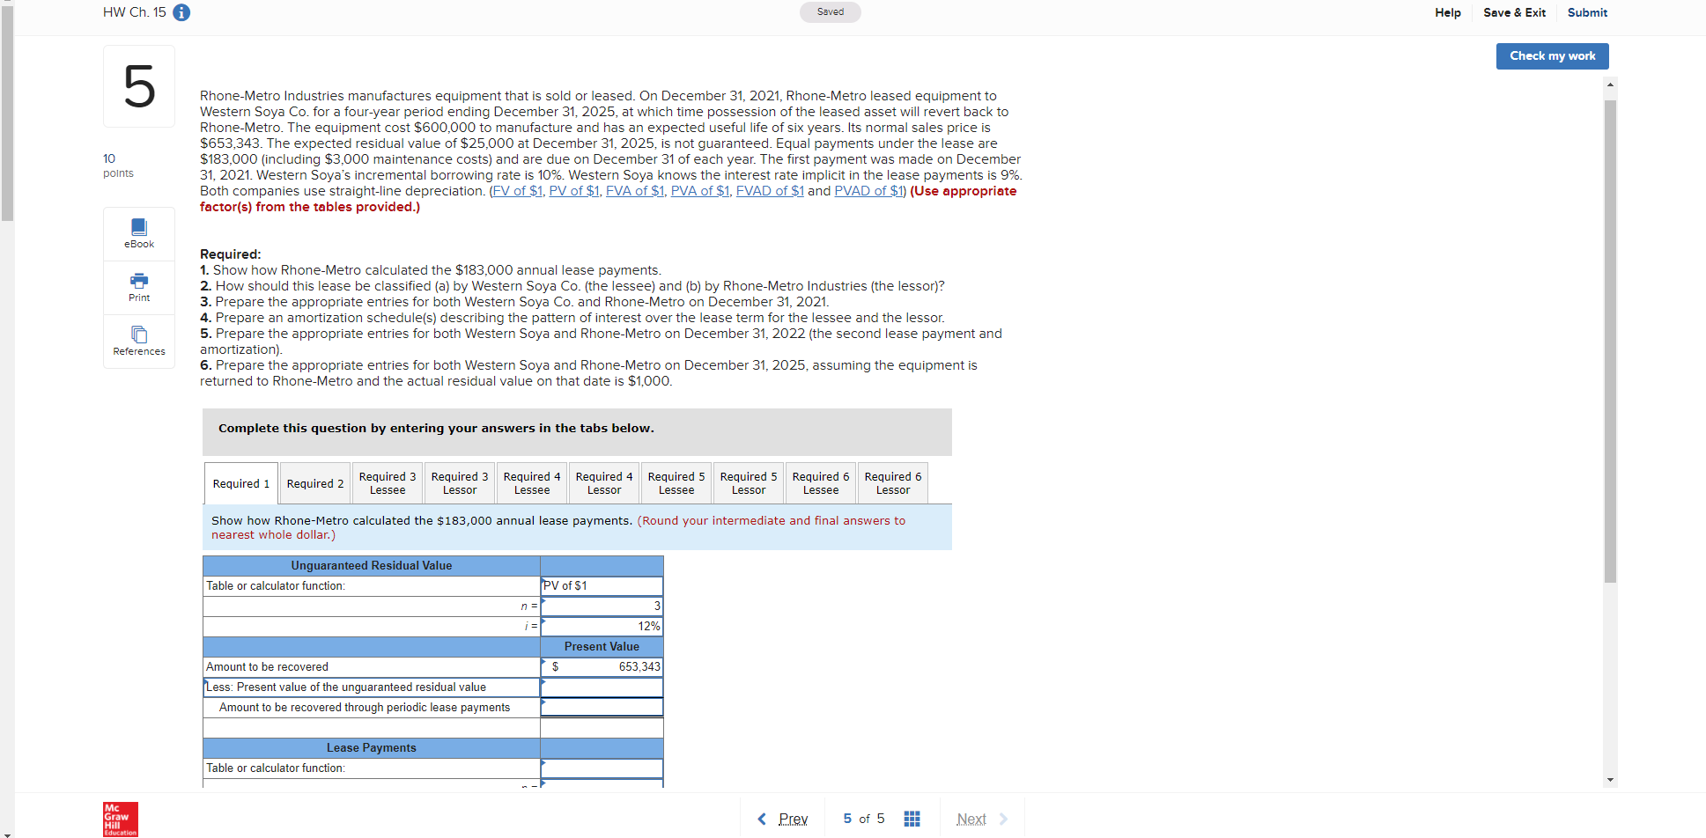Screen dimensions: 1706x838
Task: Open the question map grid icon
Action: tap(912, 819)
